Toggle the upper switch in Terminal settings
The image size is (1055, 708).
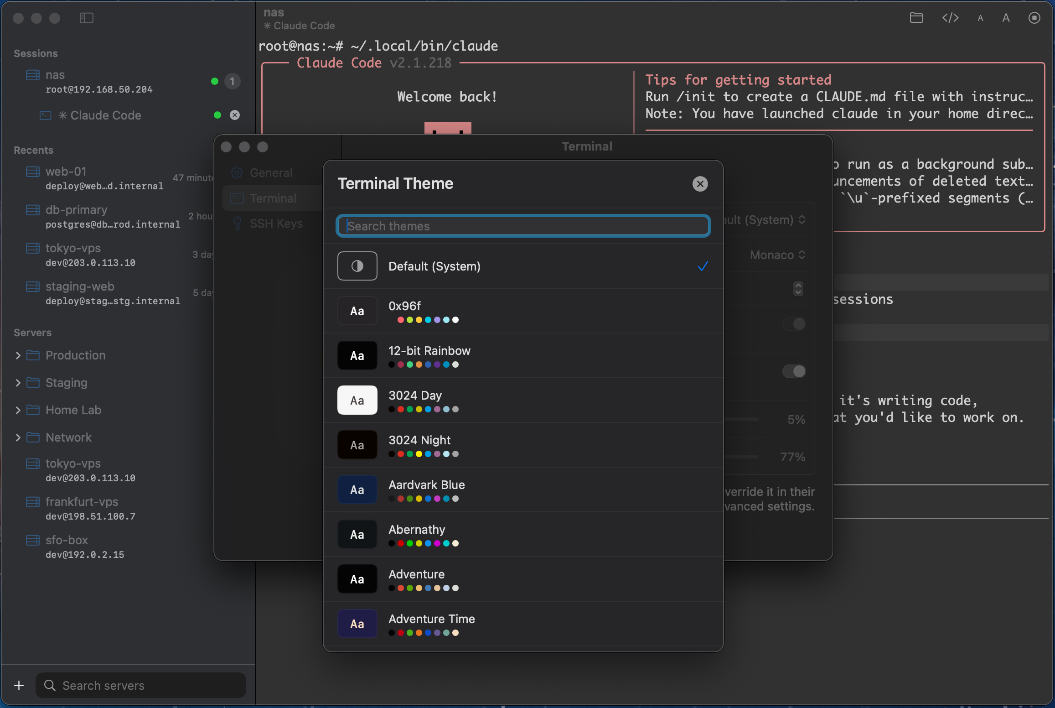(x=794, y=324)
